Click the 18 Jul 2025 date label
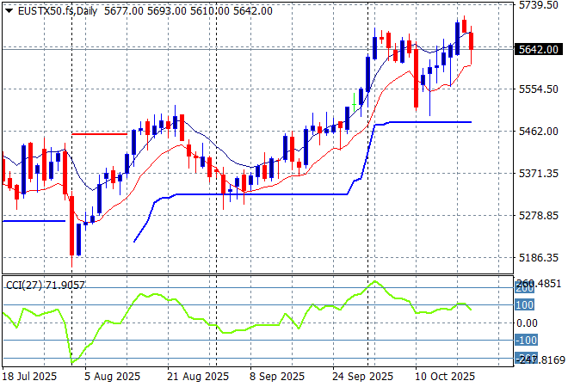The image size is (568, 387). [28, 377]
